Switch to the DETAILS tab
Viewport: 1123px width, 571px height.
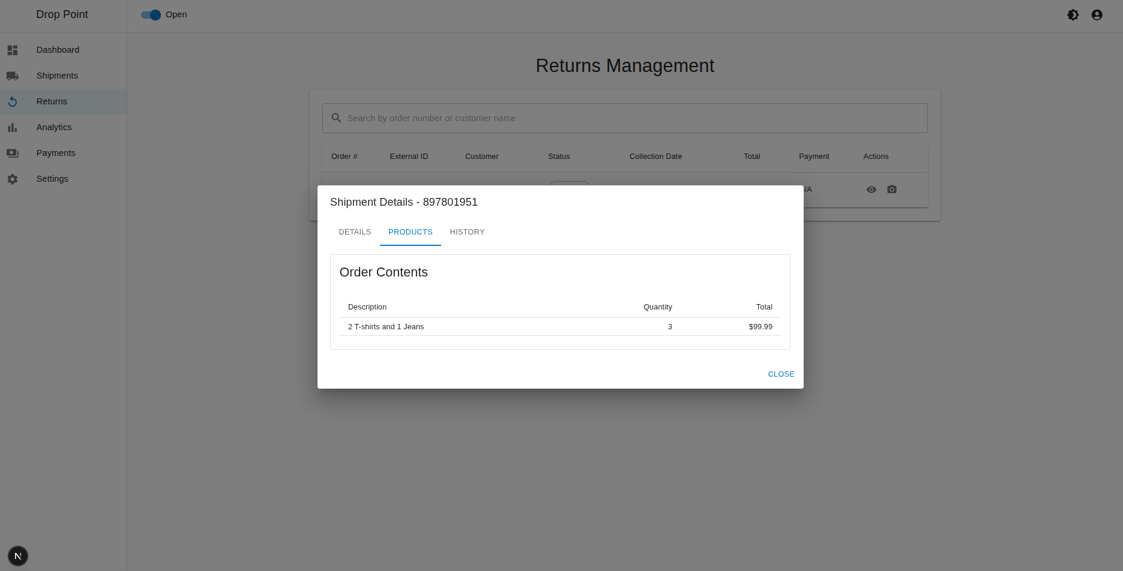tap(355, 232)
